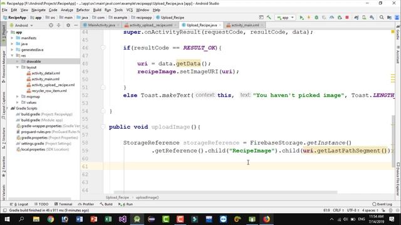Open the Event Log
The image size is (401, 225).
[x=382, y=204]
